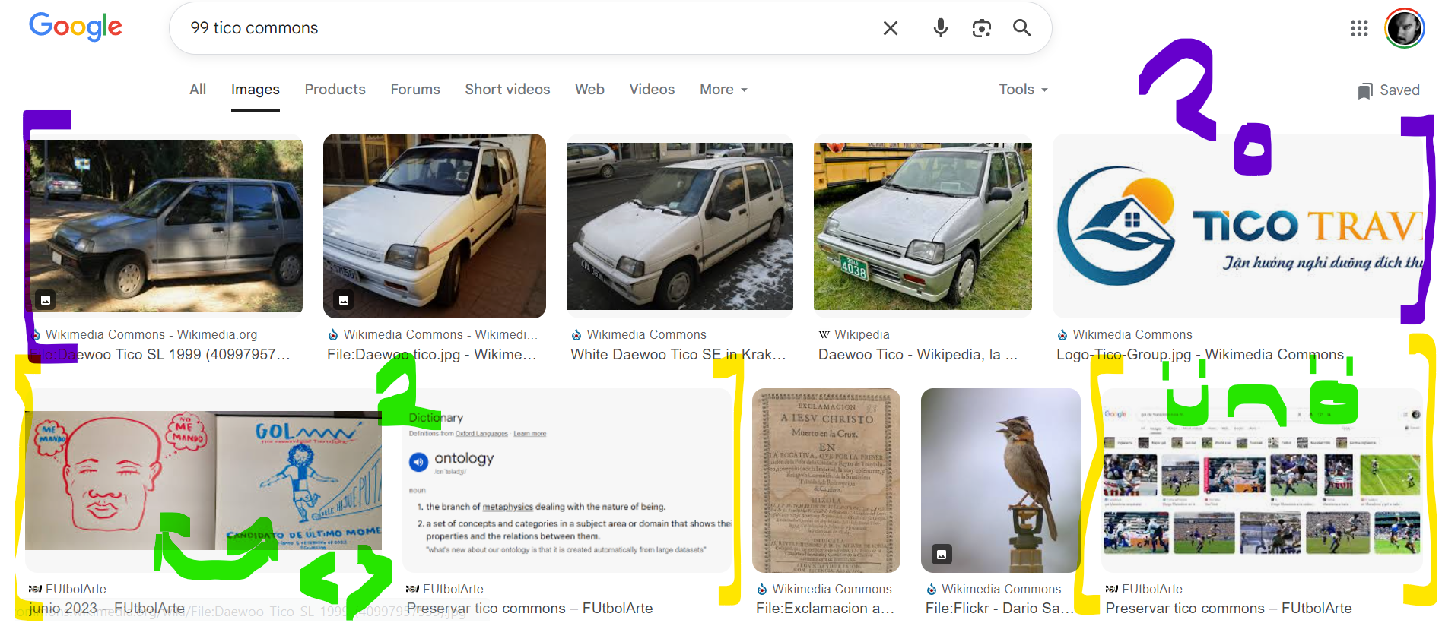Open Daewoo Tico Wikipedia result link

pyautogui.click(x=917, y=354)
